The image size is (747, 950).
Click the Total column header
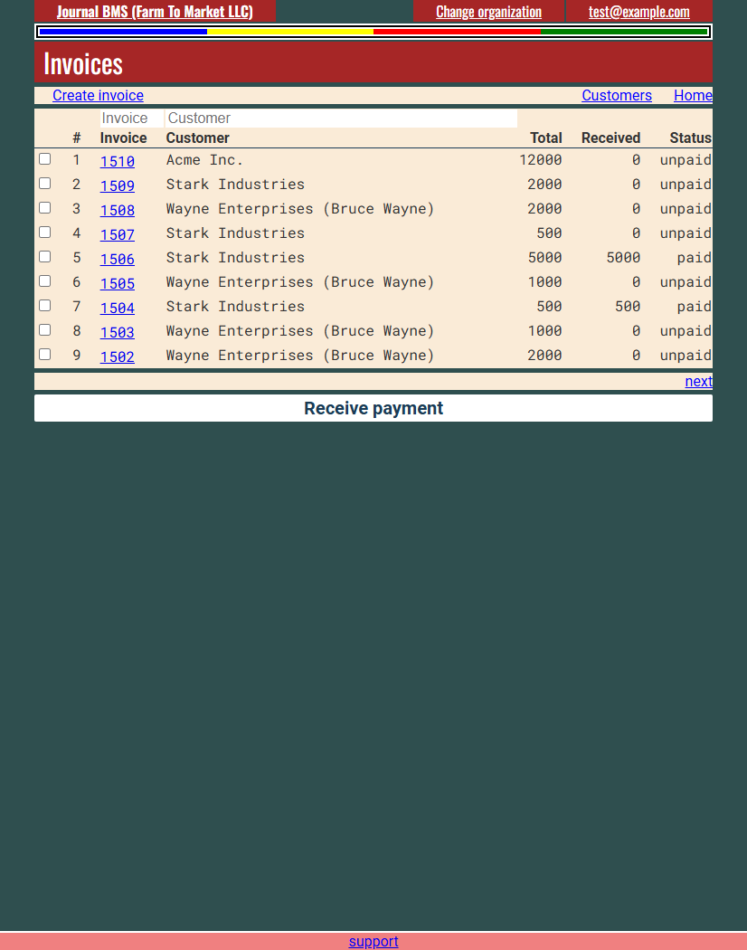pos(546,138)
